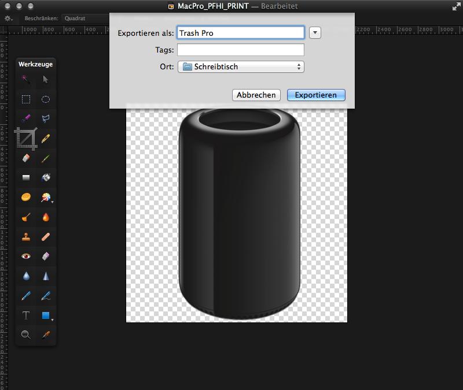This screenshot has height=390, width=463.
Task: Choose the Elliptical Marquee tool
Action: (x=46, y=99)
